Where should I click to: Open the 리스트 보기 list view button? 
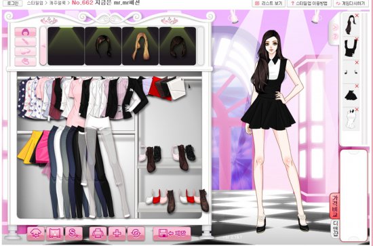[269, 3]
